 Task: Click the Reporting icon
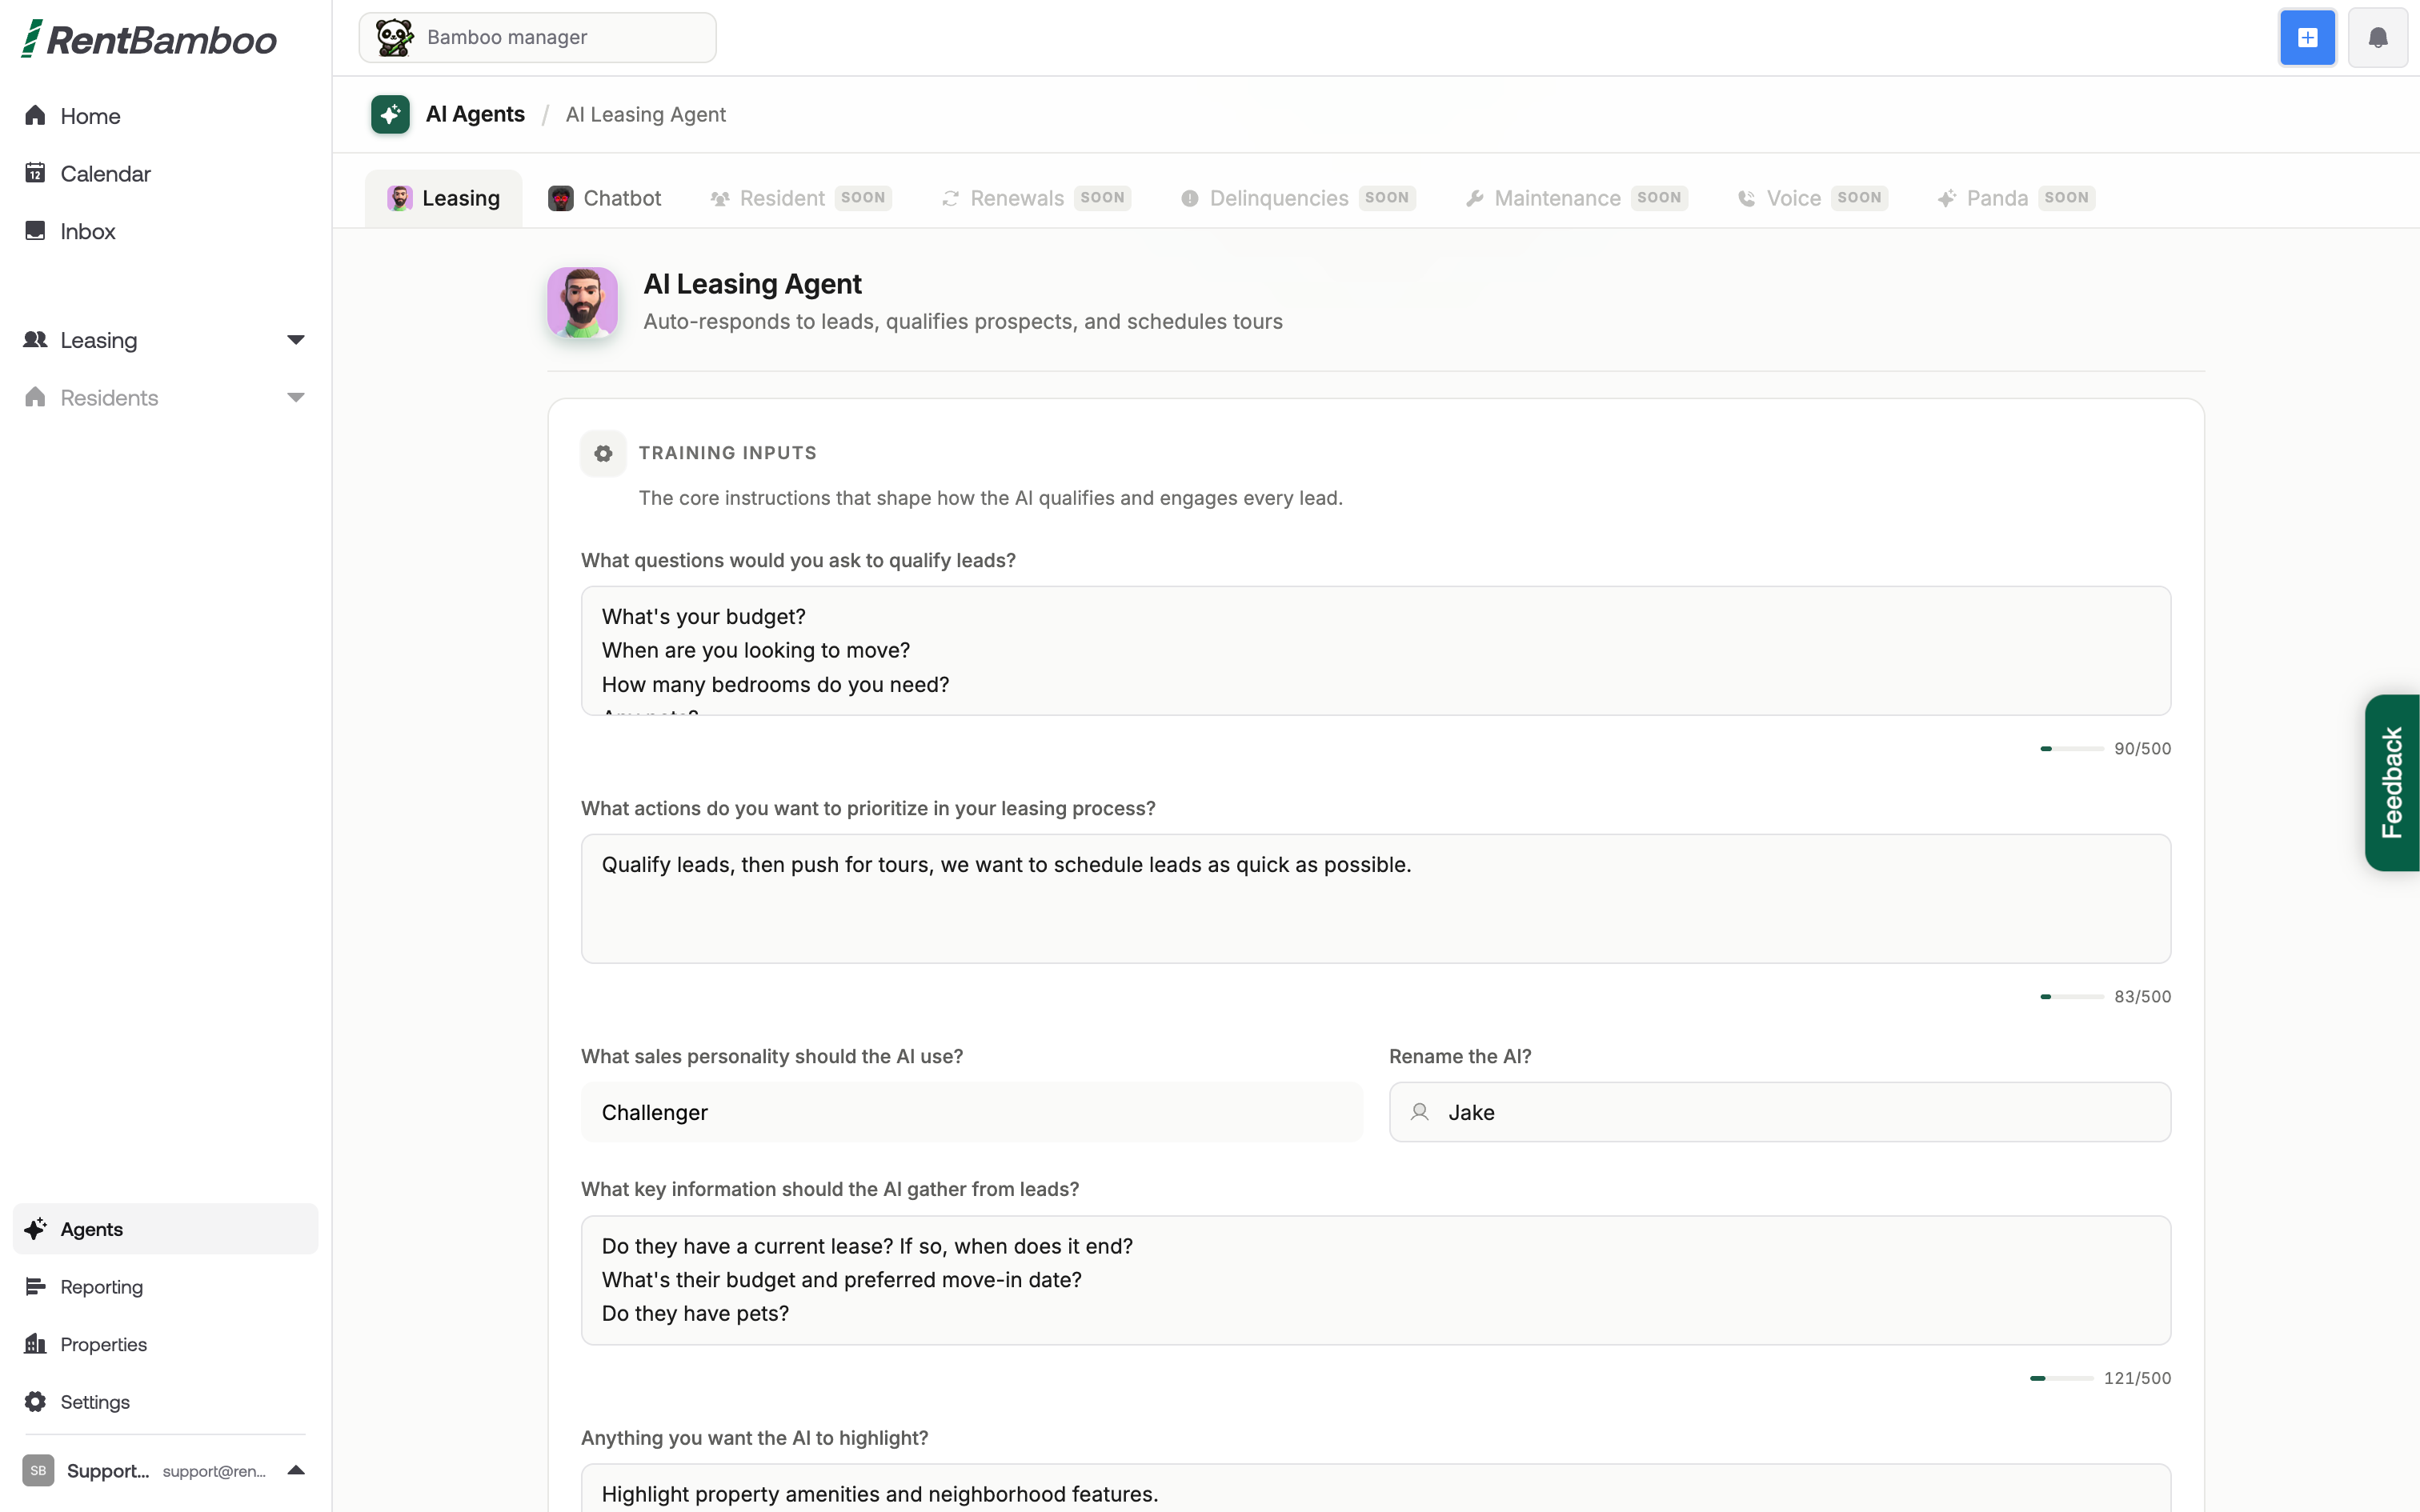[x=35, y=1287]
